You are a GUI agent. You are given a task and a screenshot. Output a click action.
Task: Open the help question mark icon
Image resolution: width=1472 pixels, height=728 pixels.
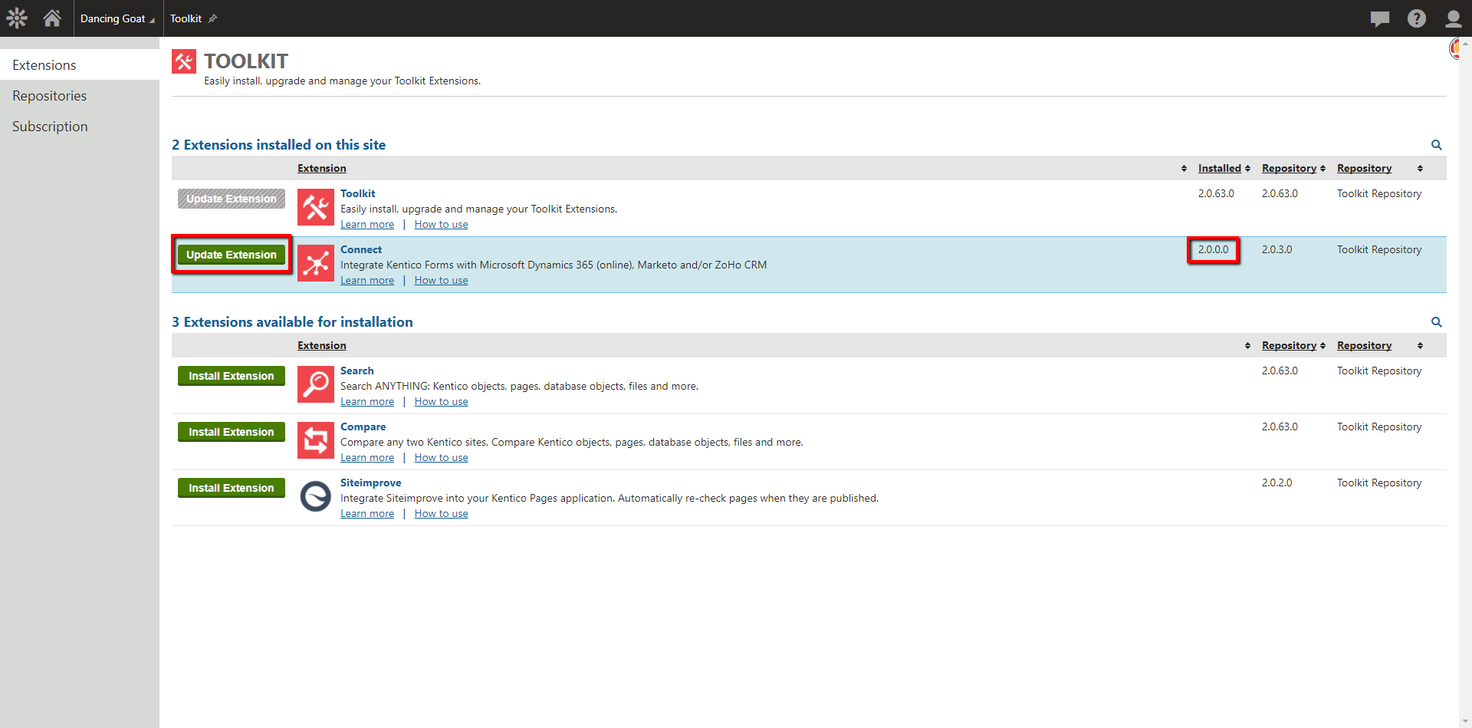[1417, 18]
